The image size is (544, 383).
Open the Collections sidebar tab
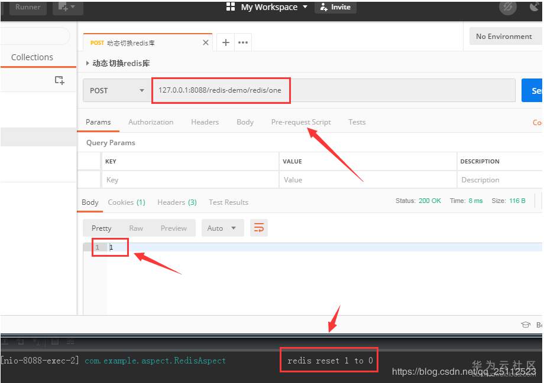pyautogui.click(x=33, y=57)
